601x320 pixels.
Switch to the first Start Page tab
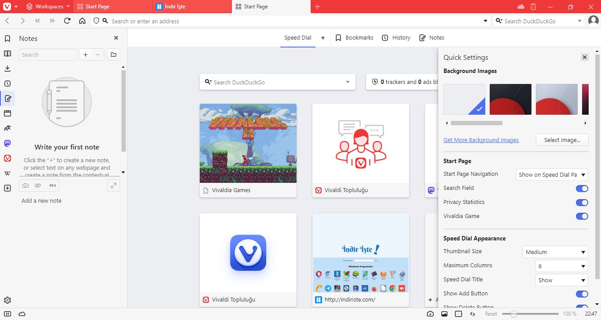[113, 7]
